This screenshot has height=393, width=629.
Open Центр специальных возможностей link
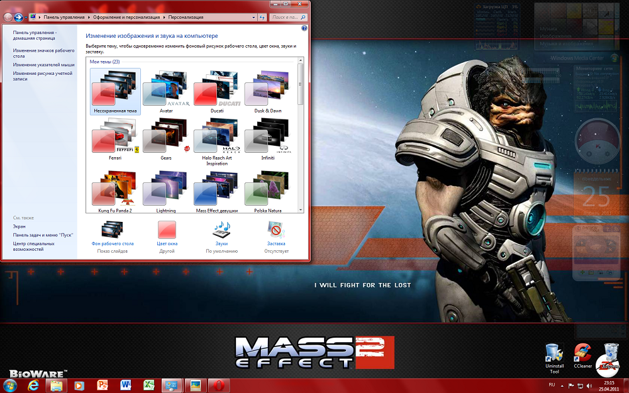point(34,246)
